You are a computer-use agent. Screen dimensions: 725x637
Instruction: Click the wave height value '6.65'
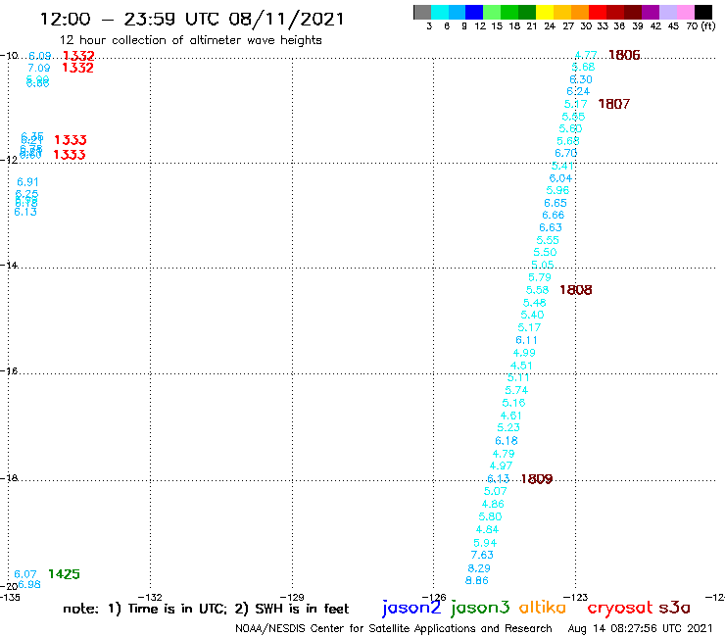556,203
